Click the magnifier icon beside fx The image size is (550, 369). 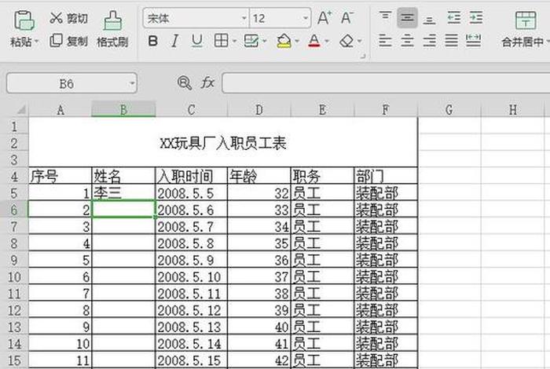[x=184, y=83]
